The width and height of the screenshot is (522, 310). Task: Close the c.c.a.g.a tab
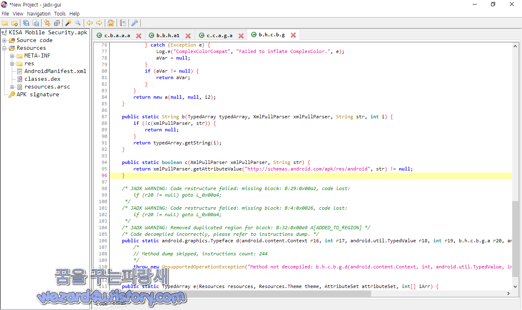[241, 36]
